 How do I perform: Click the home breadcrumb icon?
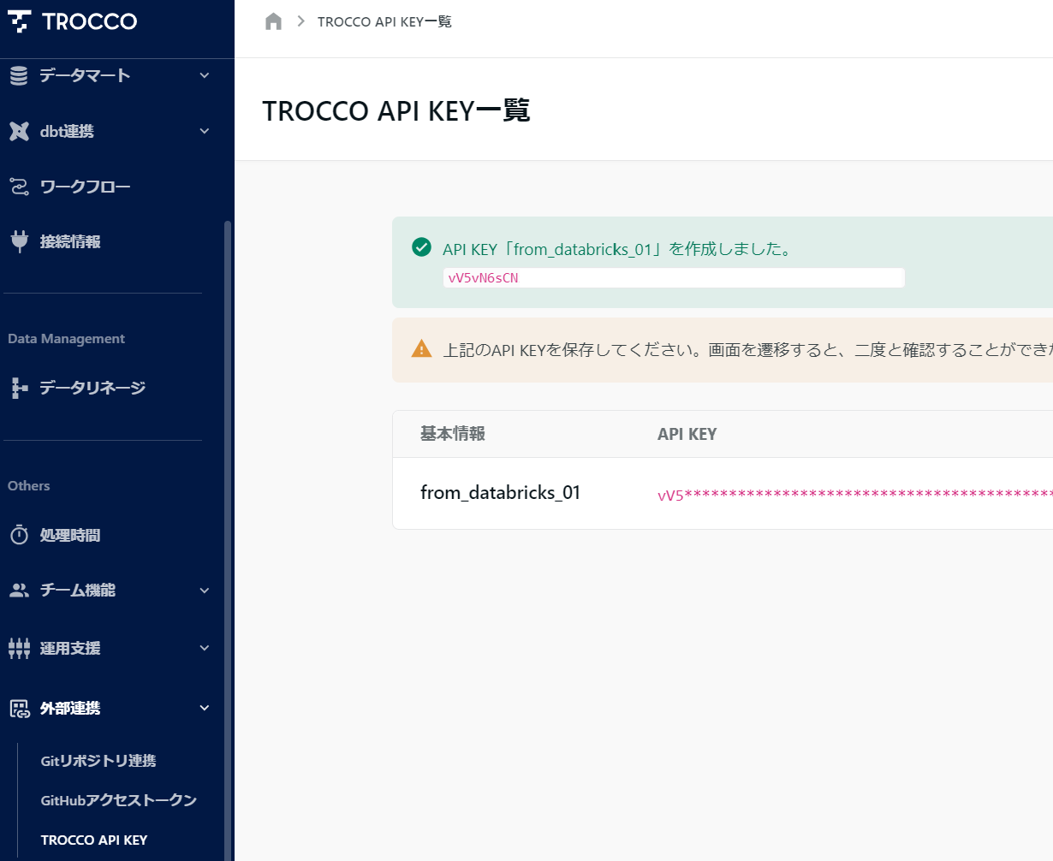point(273,21)
